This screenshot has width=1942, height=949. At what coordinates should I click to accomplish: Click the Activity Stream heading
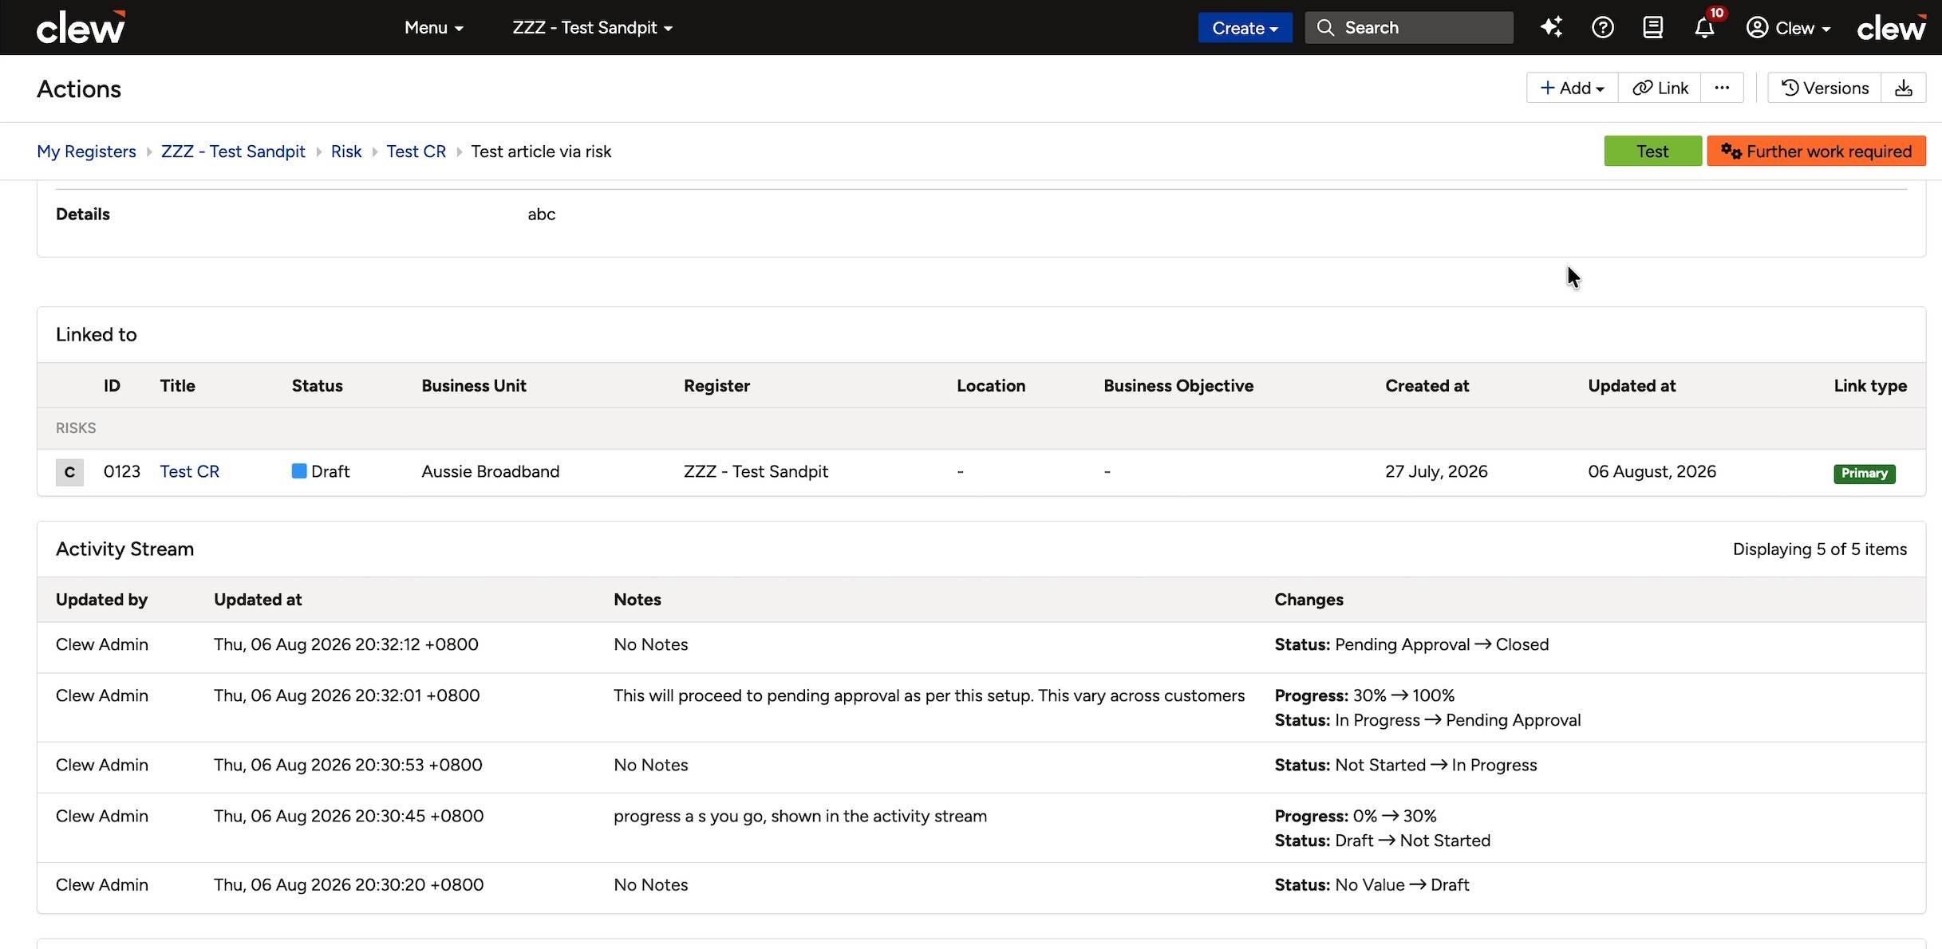[124, 549]
